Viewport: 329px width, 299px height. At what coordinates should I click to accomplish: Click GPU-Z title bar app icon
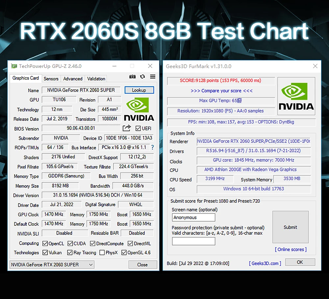coord(14,66)
